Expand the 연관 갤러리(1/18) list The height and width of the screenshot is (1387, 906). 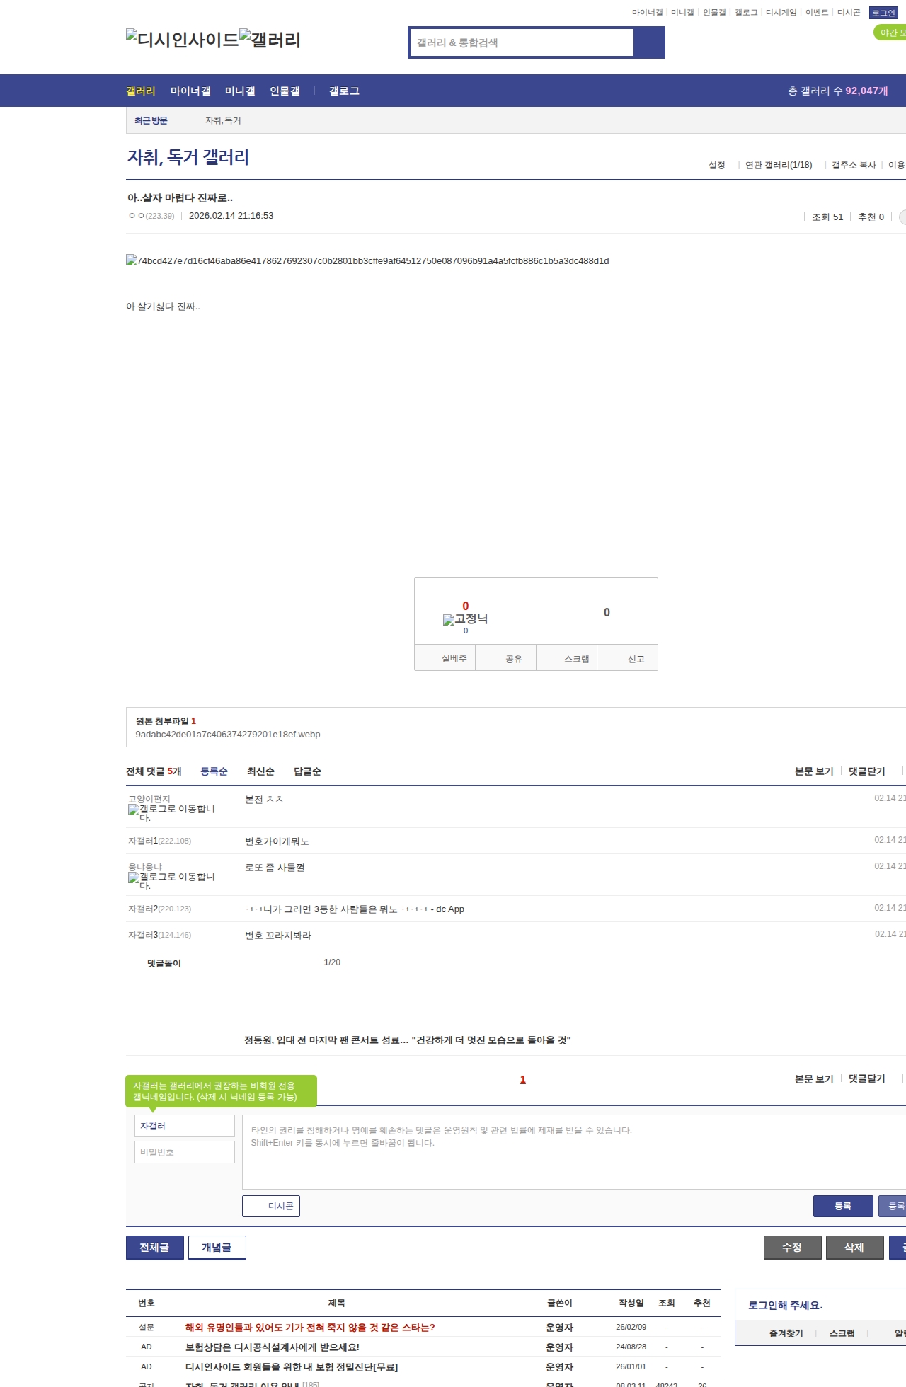point(778,165)
